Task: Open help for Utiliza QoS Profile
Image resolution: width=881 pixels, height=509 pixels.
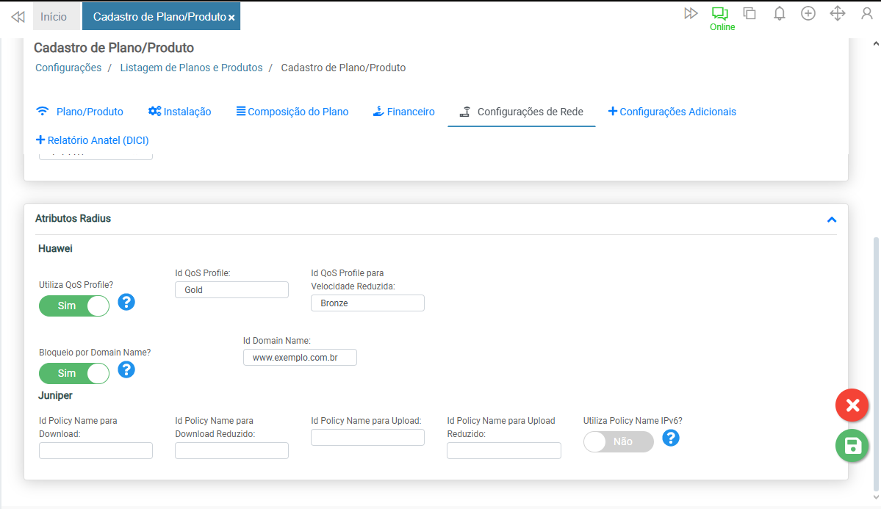Action: (x=126, y=302)
